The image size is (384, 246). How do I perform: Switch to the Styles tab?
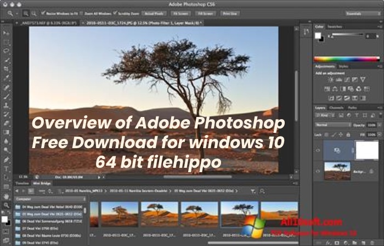pyautogui.click(x=343, y=66)
